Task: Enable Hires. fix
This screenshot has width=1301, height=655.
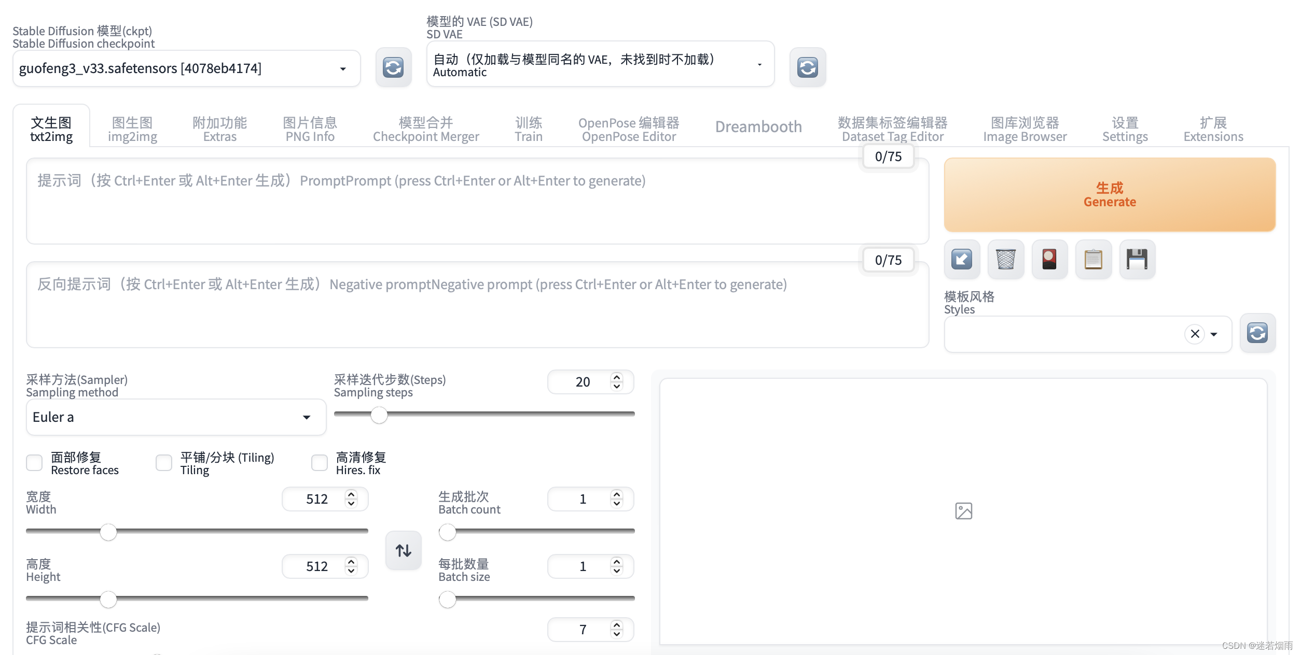Action: click(x=320, y=463)
